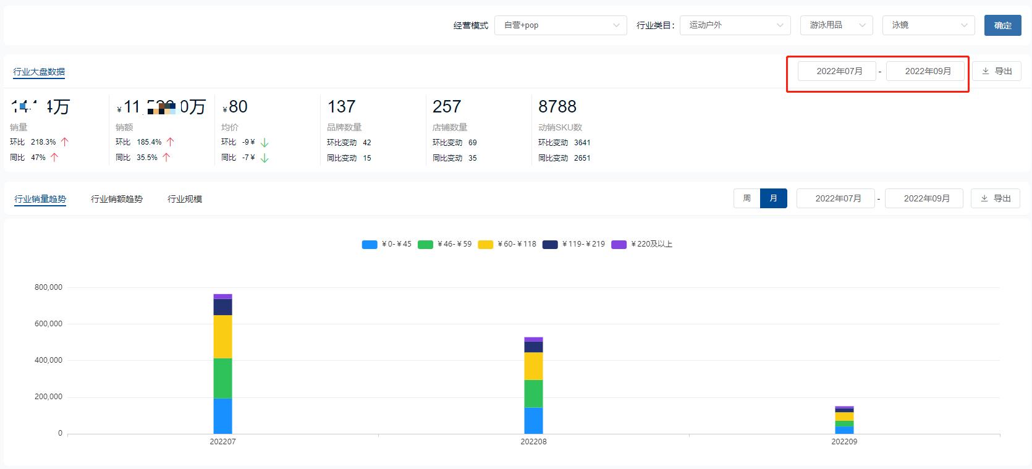This screenshot has height=469, width=1032.
Task: Click the 202208 x-axis label
Action: click(x=533, y=442)
